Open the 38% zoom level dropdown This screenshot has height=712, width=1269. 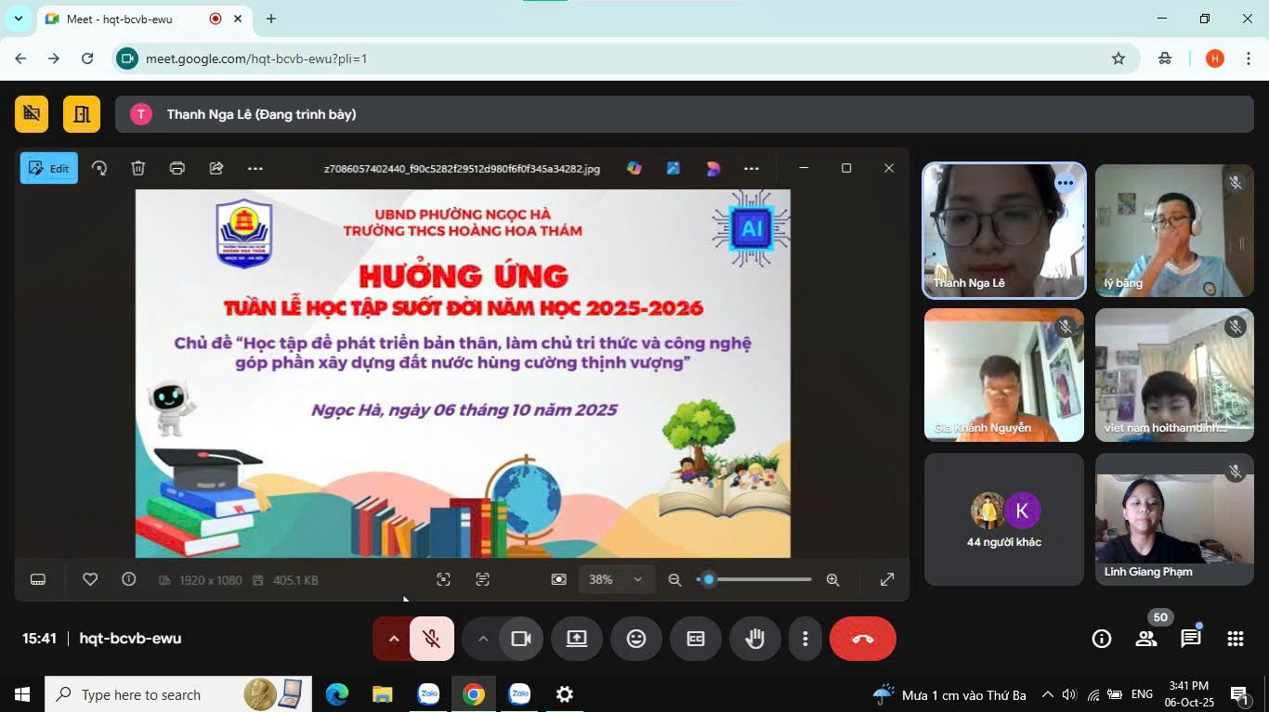[616, 579]
